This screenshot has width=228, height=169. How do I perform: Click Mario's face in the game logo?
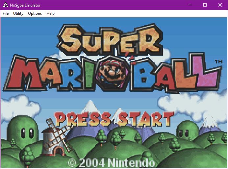coord(112,73)
